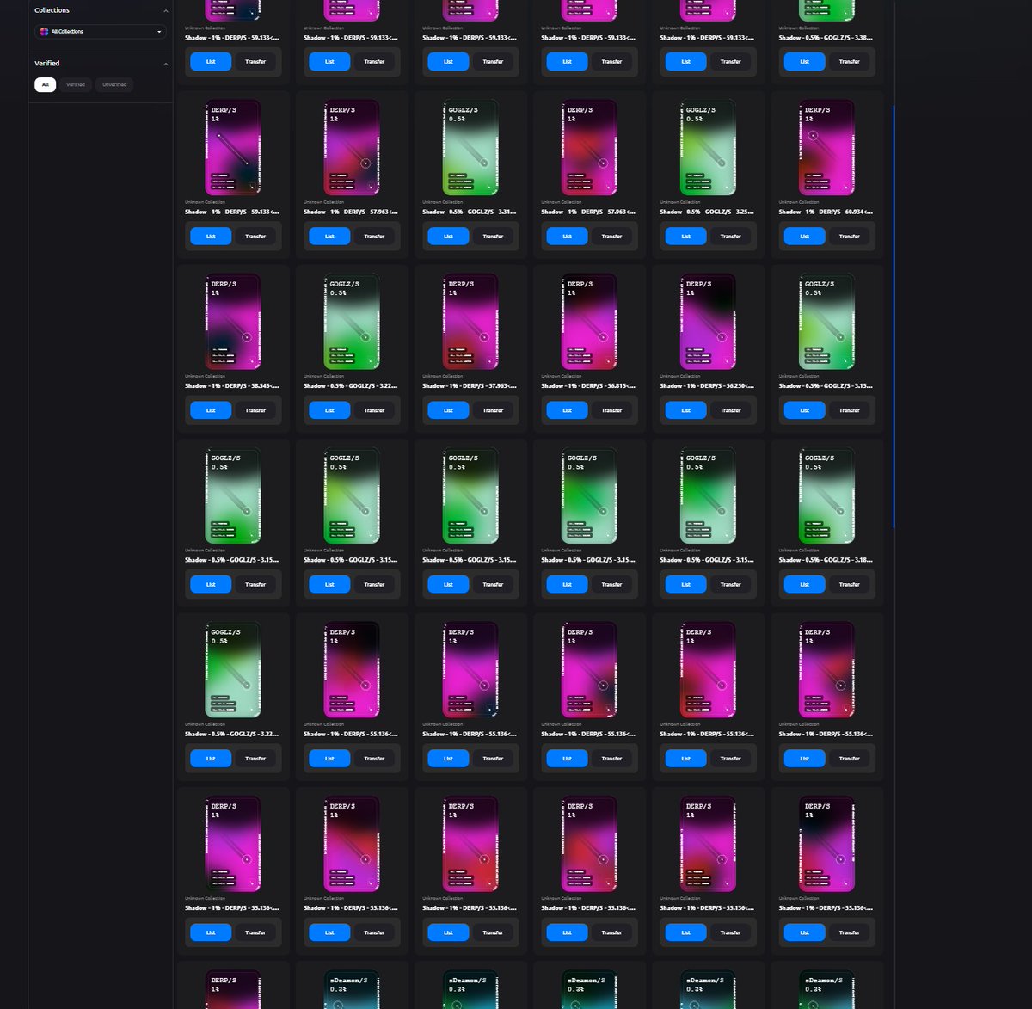Click the blue page scrollbar thumb
Image resolution: width=1032 pixels, height=1009 pixels.
pyautogui.click(x=894, y=317)
